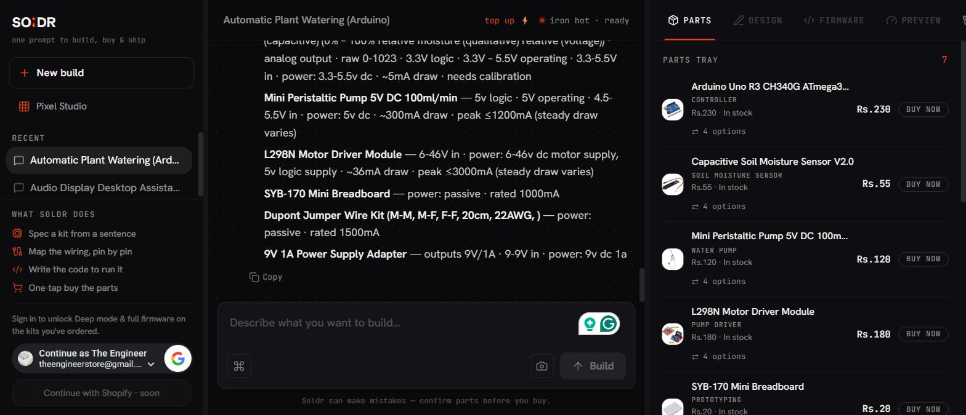Click the Arduino Uno R3 CH340G title
The width and height of the screenshot is (966, 415).
[x=770, y=87]
